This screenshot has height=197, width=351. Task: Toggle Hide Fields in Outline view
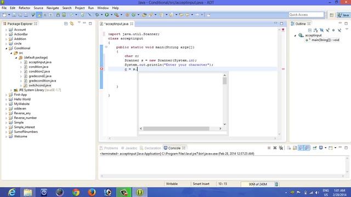322,30
